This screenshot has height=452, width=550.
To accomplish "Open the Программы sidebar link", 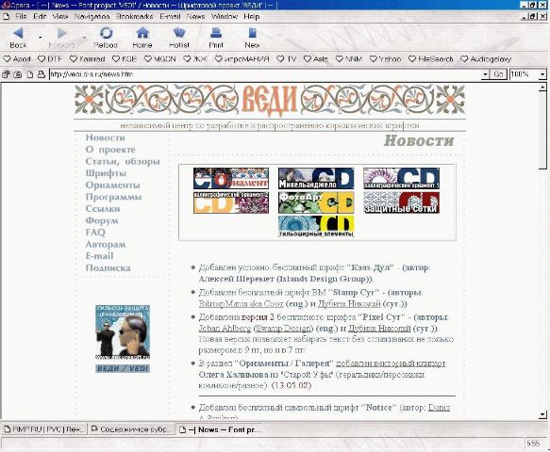I will pyautogui.click(x=113, y=197).
